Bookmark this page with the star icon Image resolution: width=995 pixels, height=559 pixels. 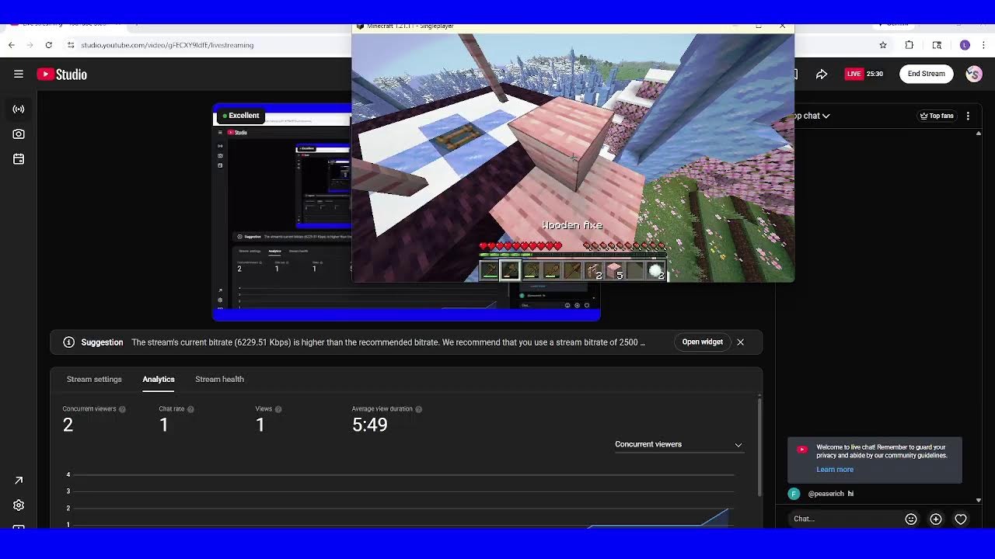click(883, 45)
